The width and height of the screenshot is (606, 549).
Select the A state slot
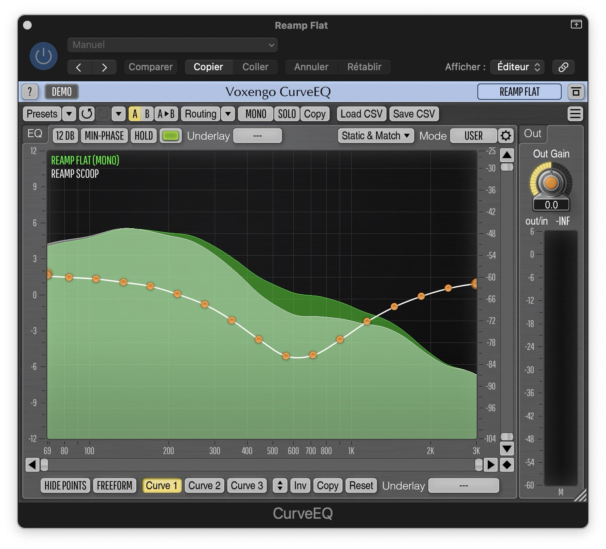point(135,114)
